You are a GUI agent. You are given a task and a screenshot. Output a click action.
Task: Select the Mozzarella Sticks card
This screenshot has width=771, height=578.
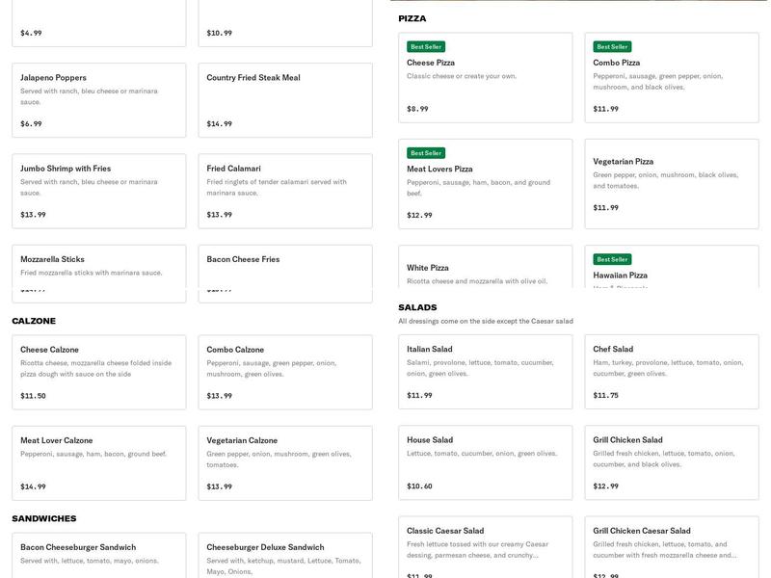[x=96, y=270]
